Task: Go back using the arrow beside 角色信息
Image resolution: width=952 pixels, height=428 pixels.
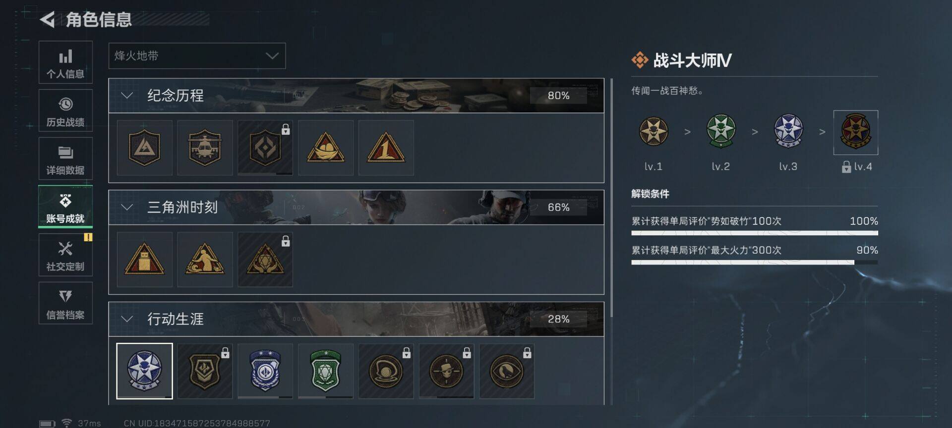Action: [x=47, y=20]
